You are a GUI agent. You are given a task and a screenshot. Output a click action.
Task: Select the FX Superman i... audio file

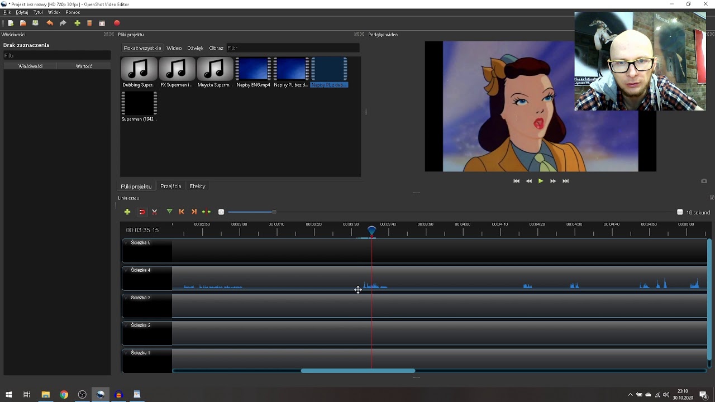(177, 73)
